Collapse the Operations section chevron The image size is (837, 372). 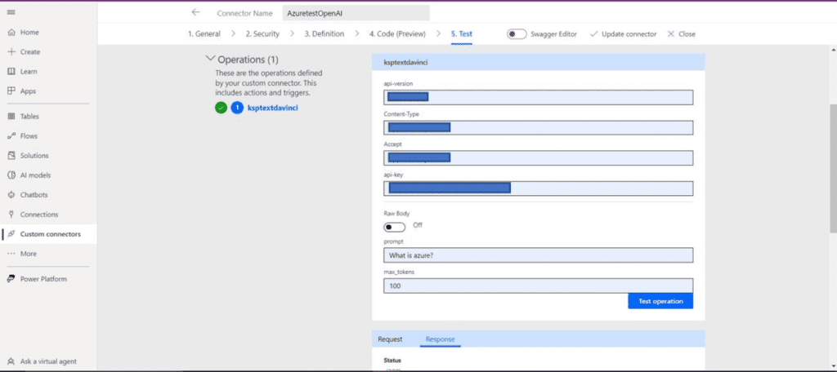point(211,60)
